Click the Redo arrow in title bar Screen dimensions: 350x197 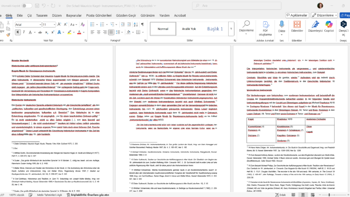(53, 6)
